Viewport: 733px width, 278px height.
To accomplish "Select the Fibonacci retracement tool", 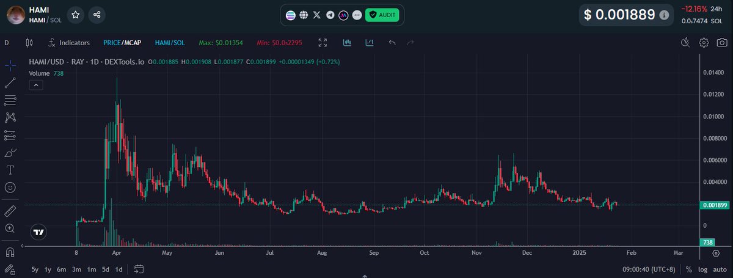I will pyautogui.click(x=10, y=100).
